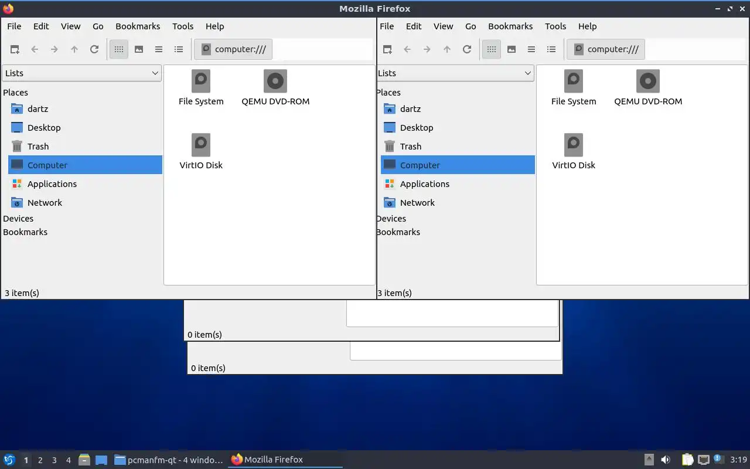Toggle icon view in left window toolbar
750x469 pixels.
tap(119, 49)
